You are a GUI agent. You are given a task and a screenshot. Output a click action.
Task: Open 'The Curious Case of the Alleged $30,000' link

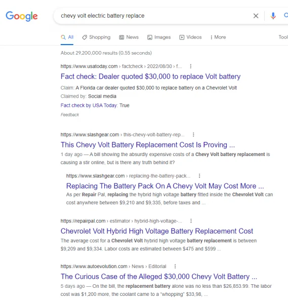(x=159, y=277)
